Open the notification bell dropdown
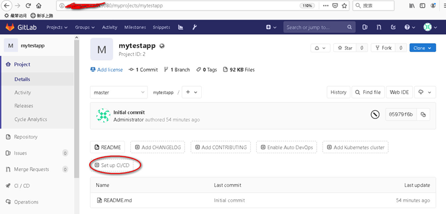 pos(320,48)
